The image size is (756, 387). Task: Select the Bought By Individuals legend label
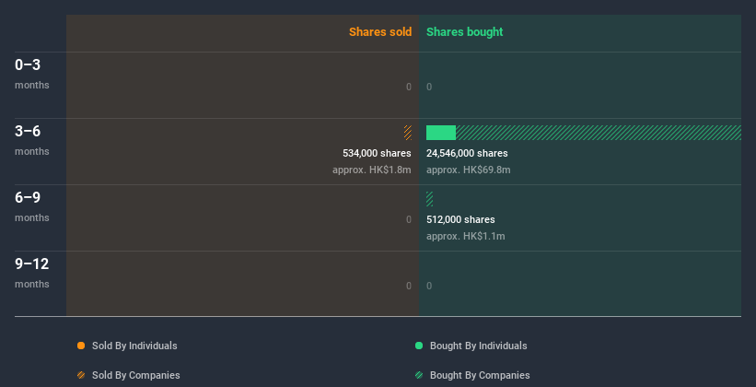coord(478,346)
